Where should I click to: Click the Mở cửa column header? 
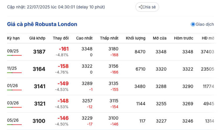[160, 38]
